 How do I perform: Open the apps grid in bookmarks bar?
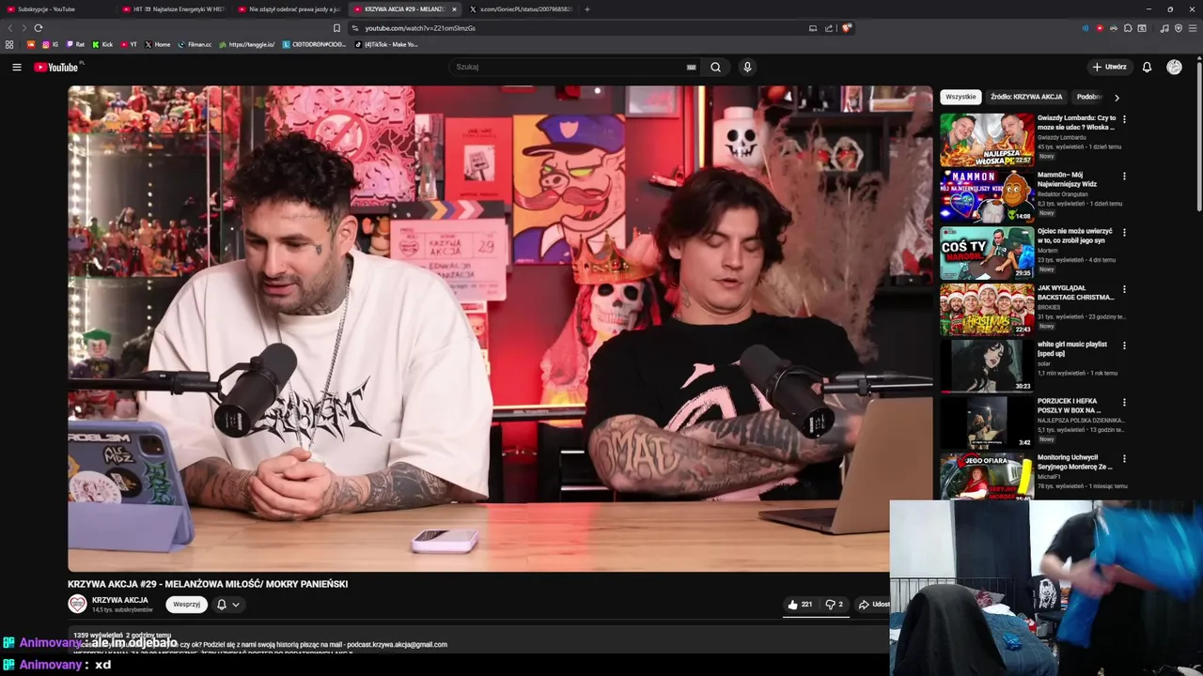pos(9,44)
